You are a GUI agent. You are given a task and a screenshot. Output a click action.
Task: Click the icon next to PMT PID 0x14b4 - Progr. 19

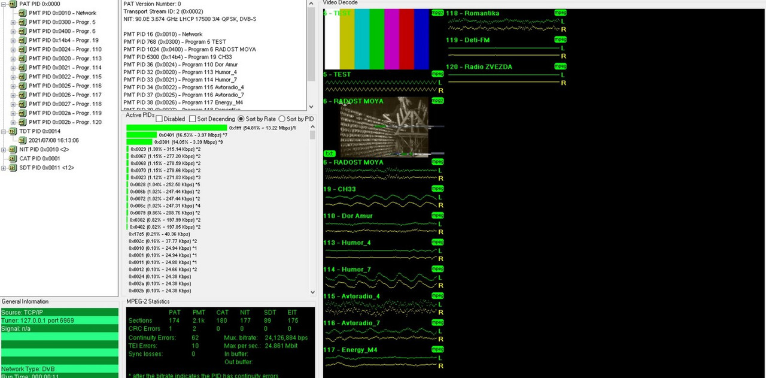click(23, 40)
